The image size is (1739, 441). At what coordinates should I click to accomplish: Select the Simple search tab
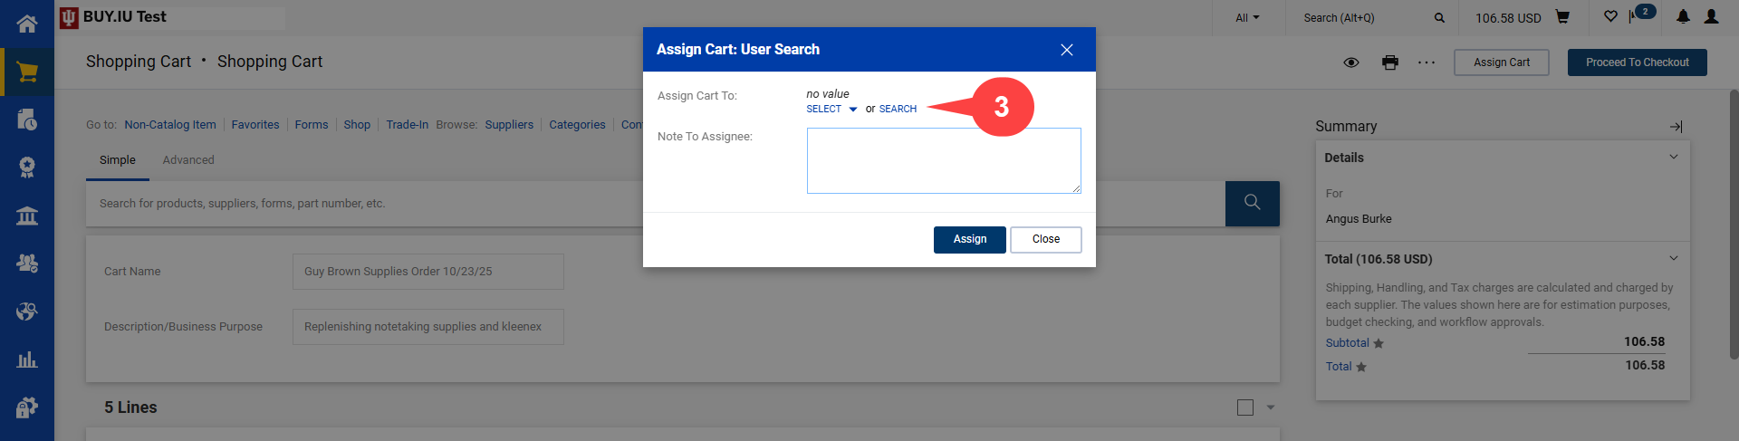(118, 160)
